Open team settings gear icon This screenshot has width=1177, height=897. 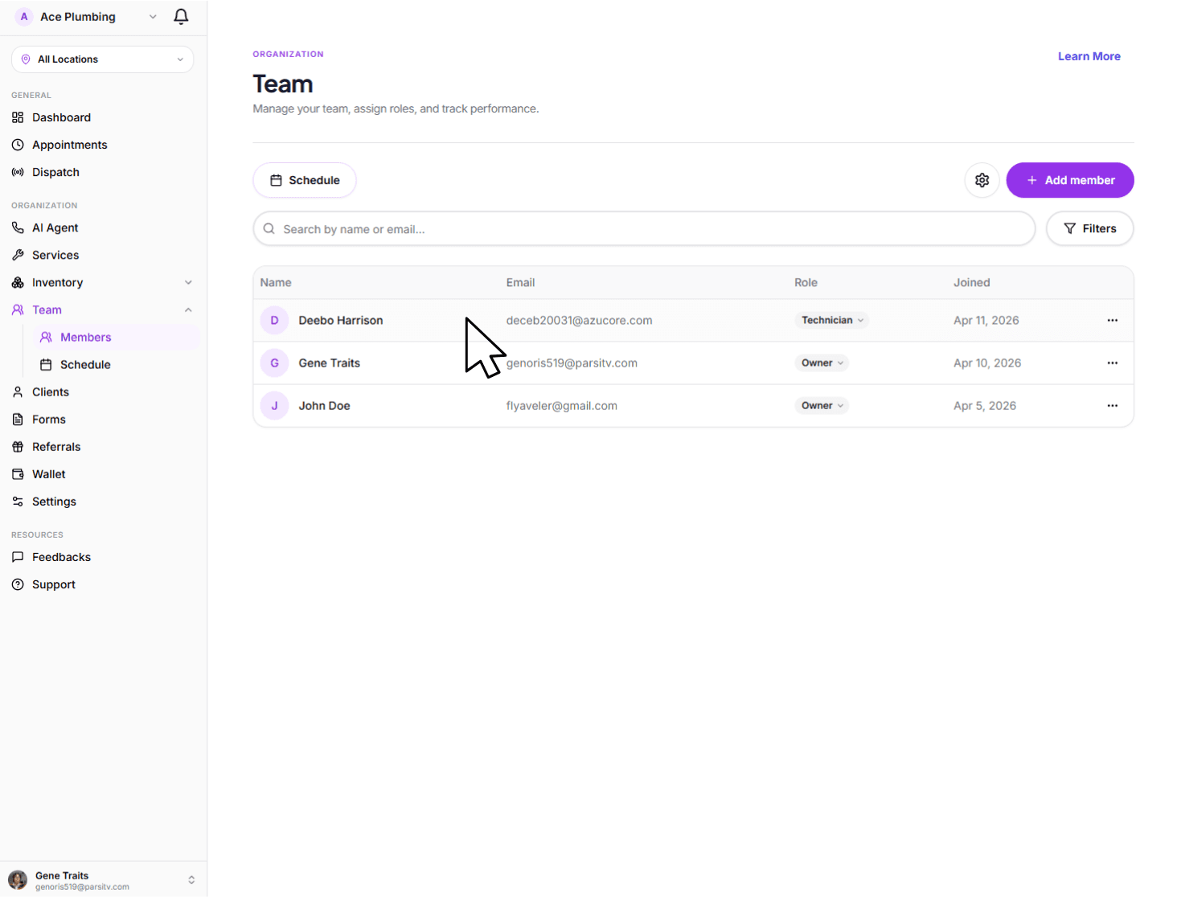[982, 180]
